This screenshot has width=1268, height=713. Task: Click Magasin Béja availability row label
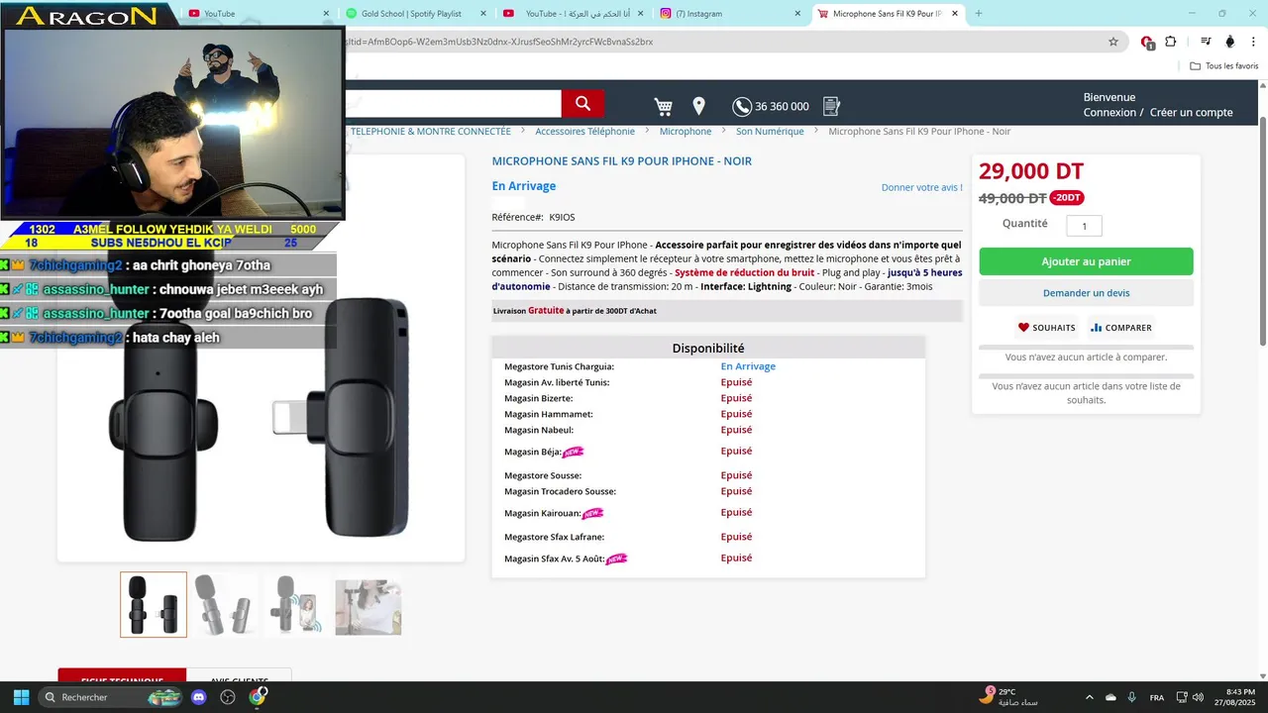(532, 452)
